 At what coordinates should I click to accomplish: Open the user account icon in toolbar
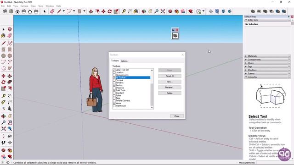[x=198, y=11]
